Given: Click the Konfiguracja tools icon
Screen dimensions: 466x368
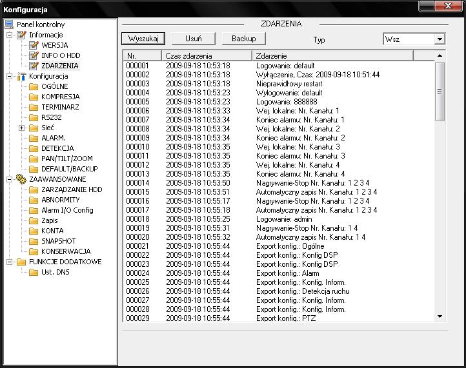Looking at the screenshot, I should click(21, 76).
